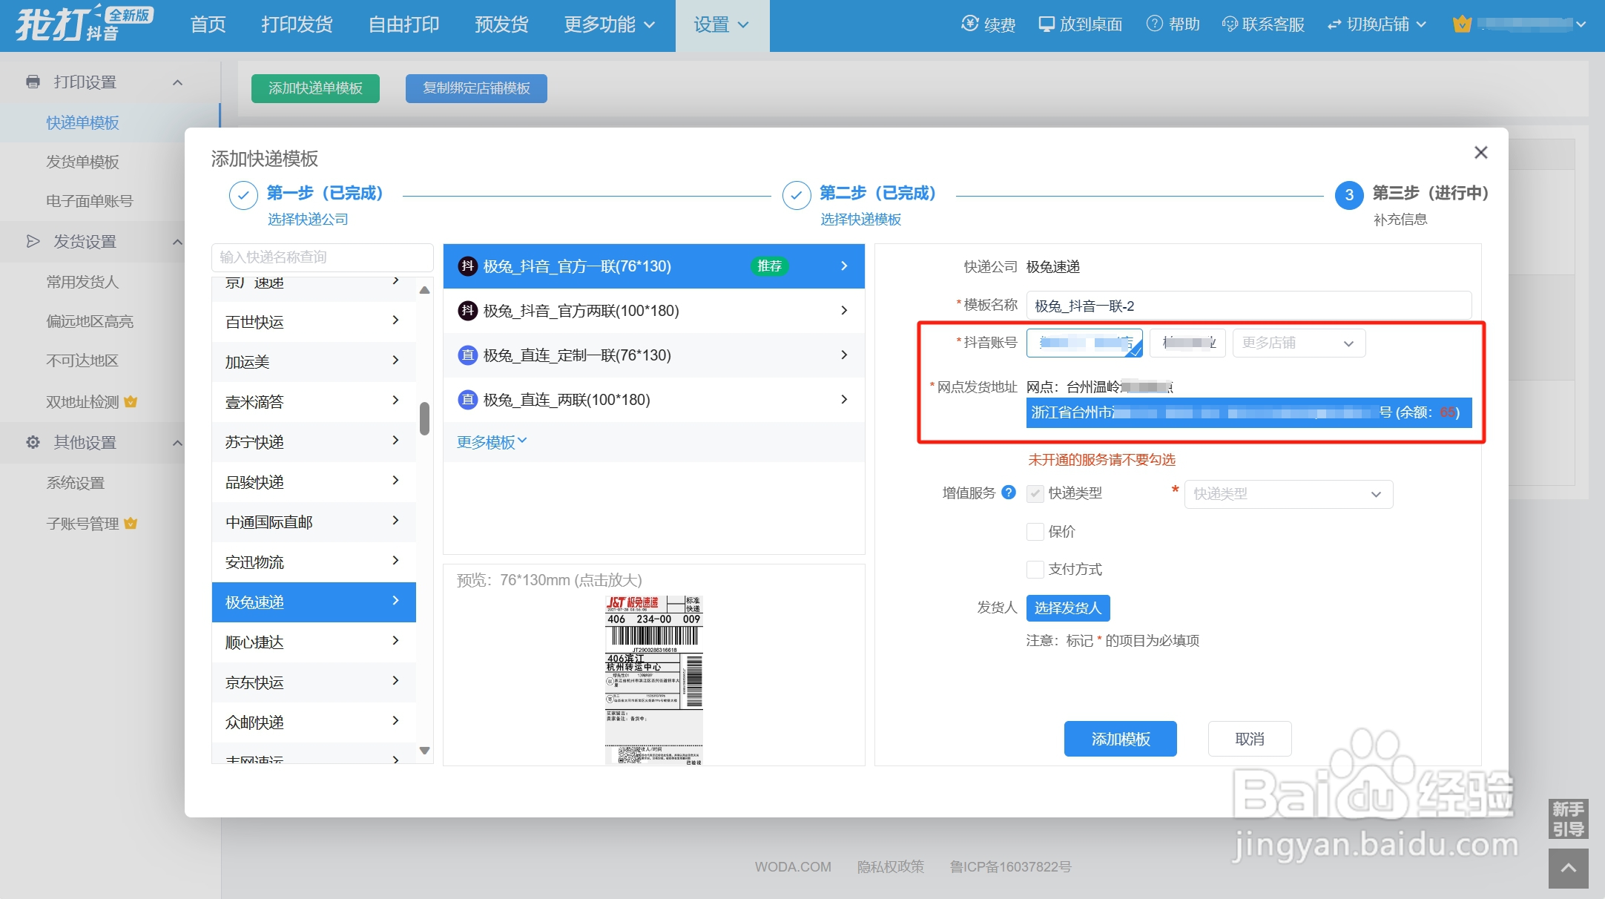1605x899 pixels.
Task: Click the gear icon next to 其他设置
Action: pyautogui.click(x=33, y=442)
